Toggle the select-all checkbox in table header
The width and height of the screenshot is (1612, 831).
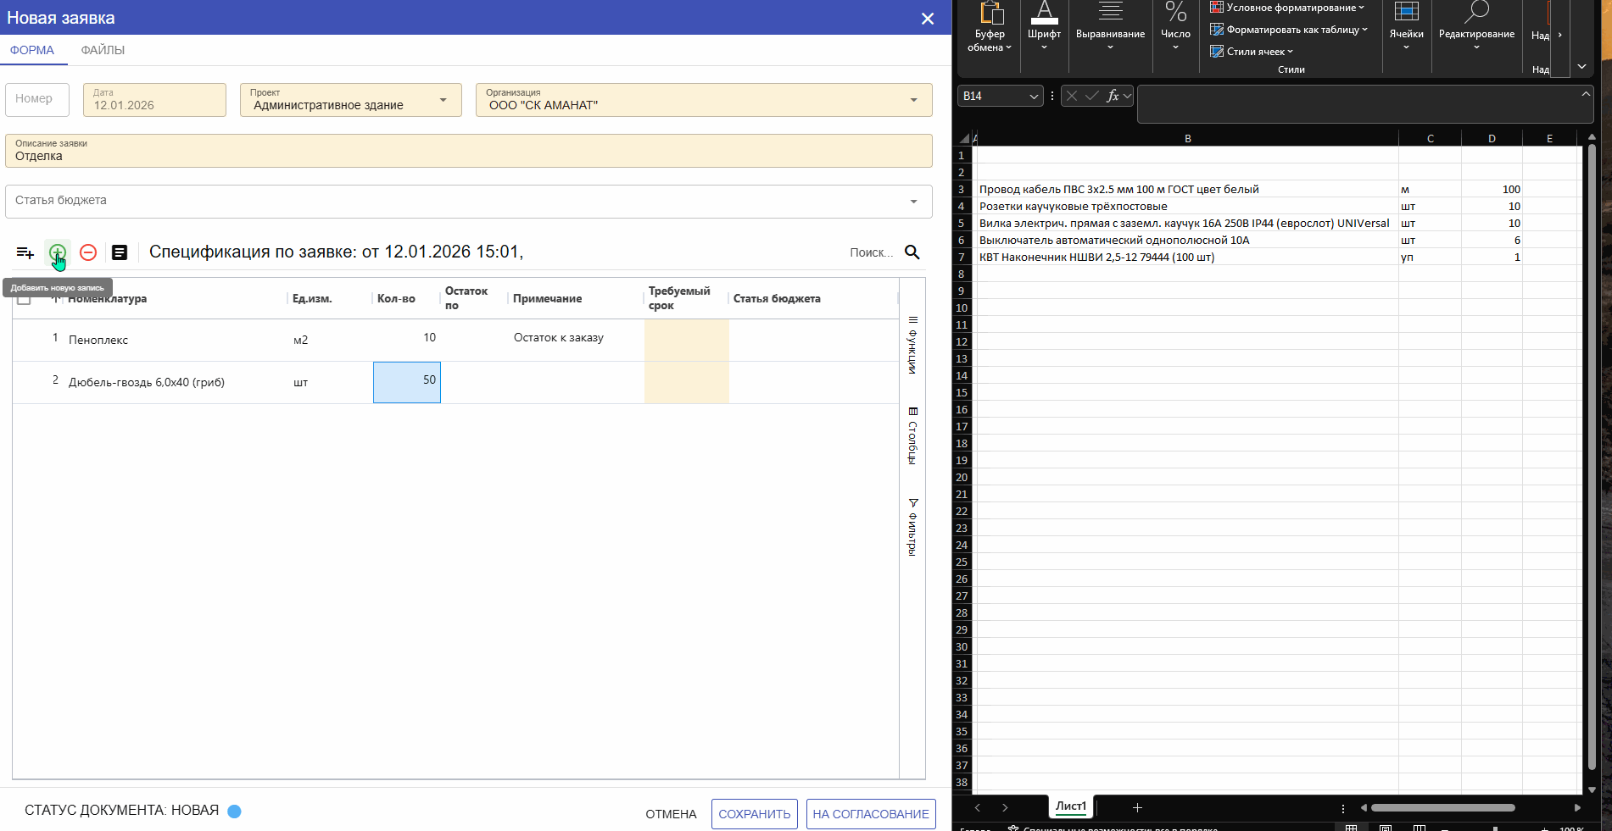click(x=24, y=299)
